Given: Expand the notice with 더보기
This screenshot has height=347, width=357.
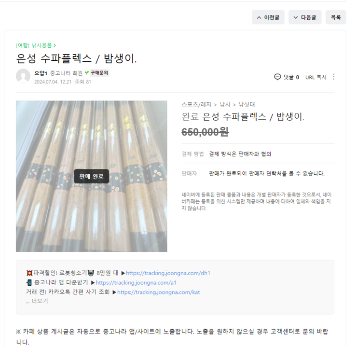Looking at the screenshot, I should [37, 301].
